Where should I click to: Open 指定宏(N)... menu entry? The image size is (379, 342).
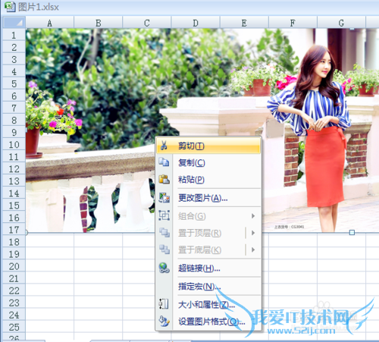pyautogui.click(x=208, y=287)
